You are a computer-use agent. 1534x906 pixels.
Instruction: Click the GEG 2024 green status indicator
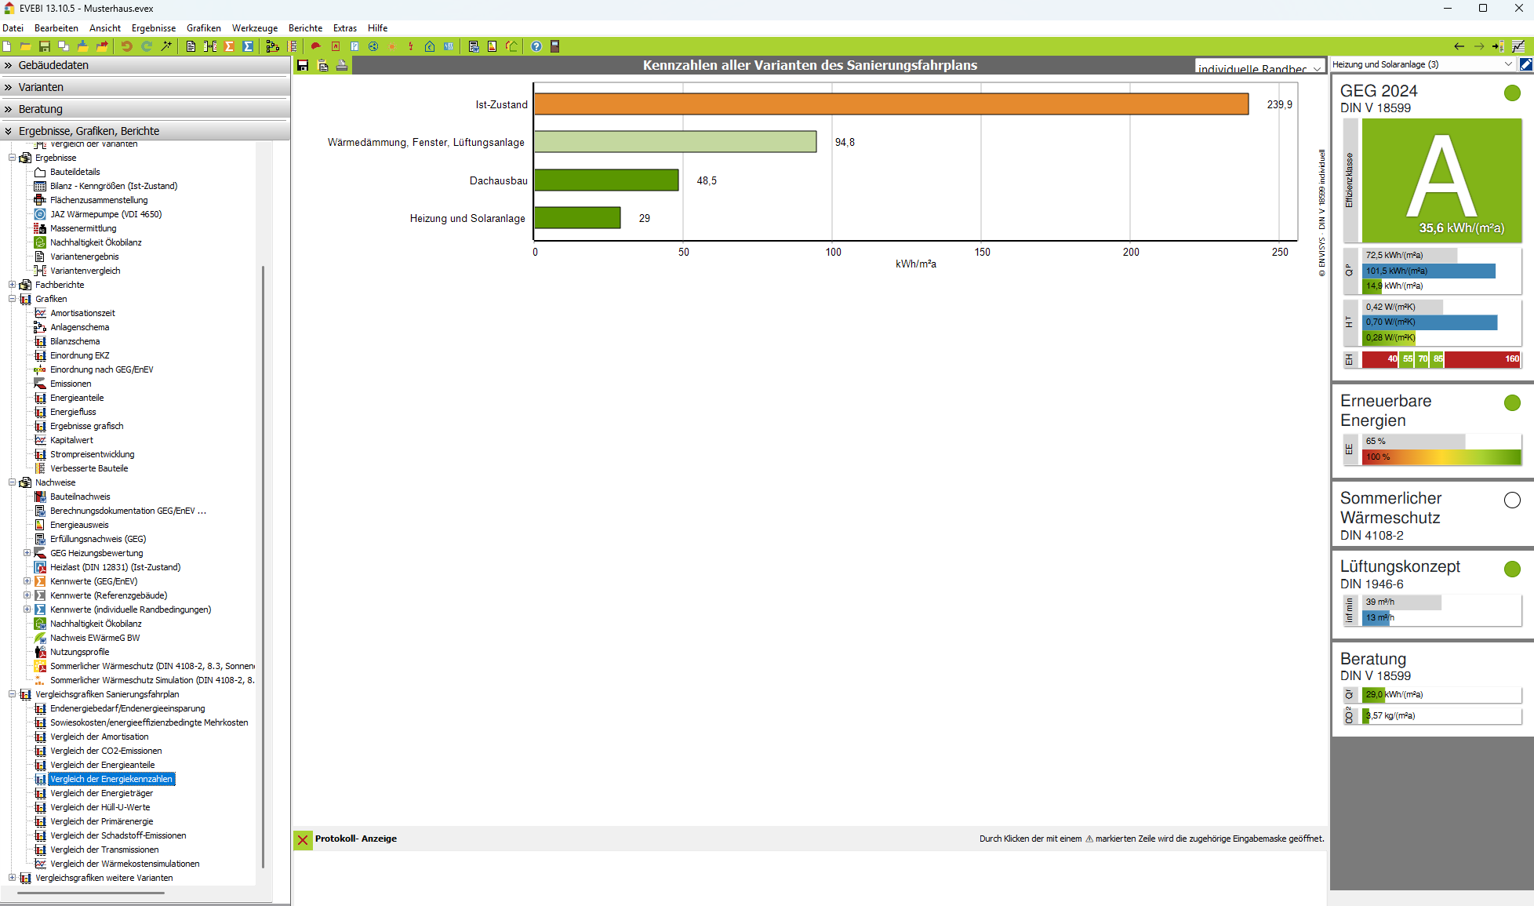pos(1512,93)
